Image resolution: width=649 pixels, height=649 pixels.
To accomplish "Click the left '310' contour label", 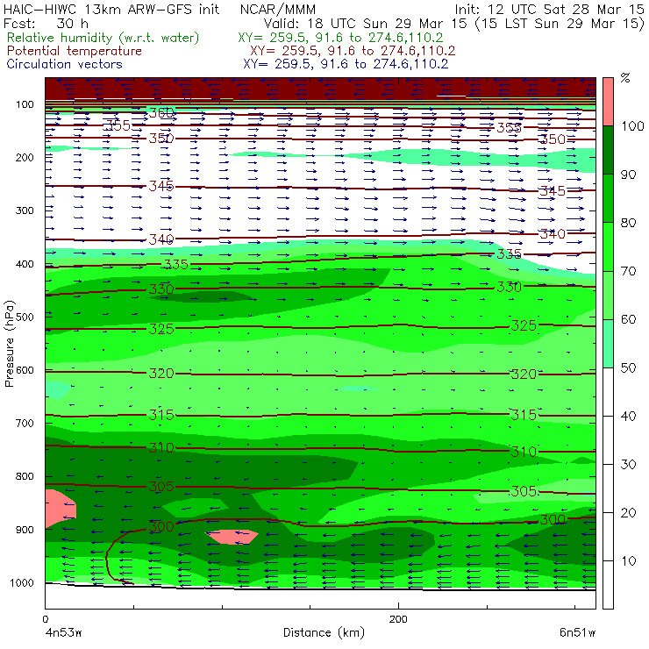I will (161, 447).
